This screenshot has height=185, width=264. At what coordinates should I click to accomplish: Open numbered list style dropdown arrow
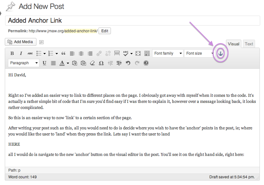pos(57,54)
